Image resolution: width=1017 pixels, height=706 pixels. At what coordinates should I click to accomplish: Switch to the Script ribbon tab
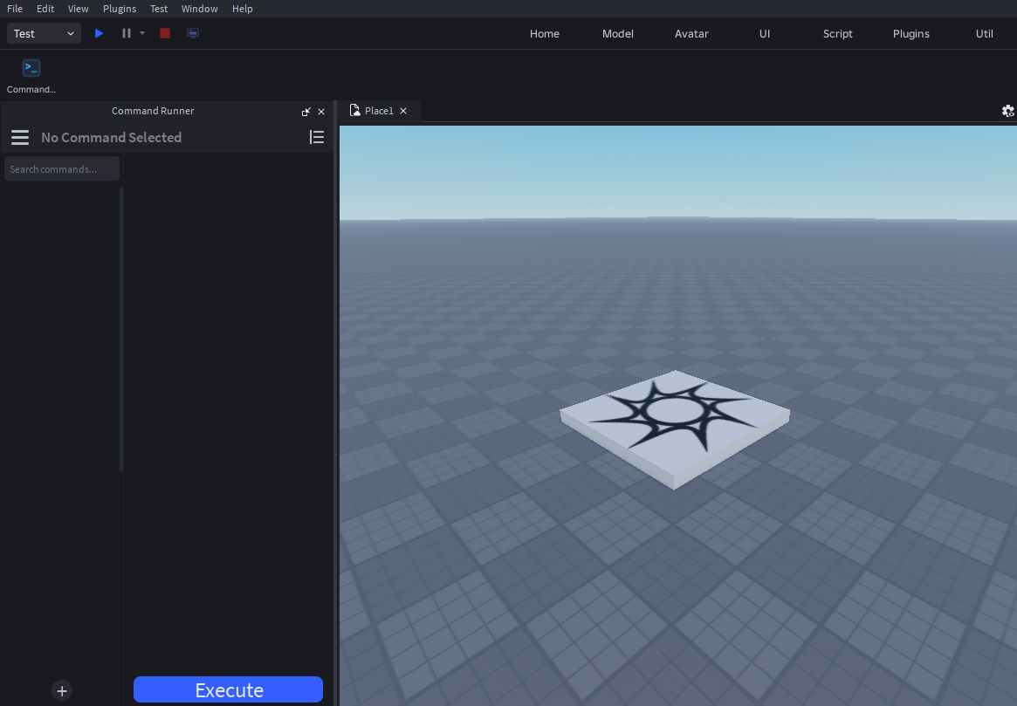pyautogui.click(x=837, y=34)
